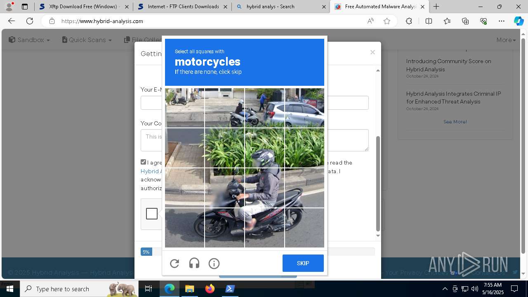Screen dimensions: 528x297
Task: Select tile with motorcycle front wheel
Action: click(224, 228)
